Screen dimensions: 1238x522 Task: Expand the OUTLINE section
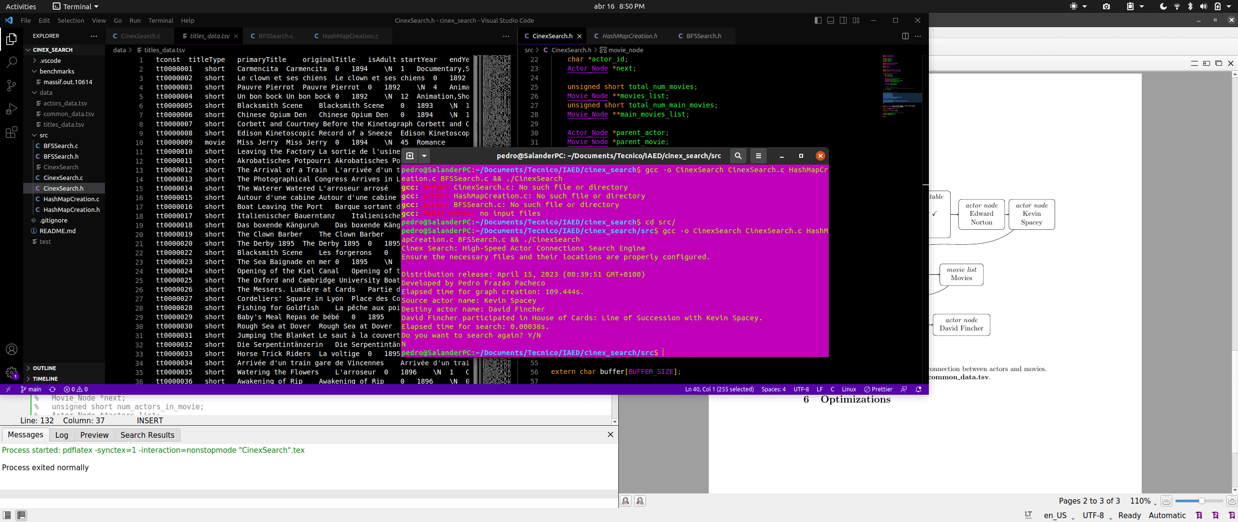point(45,368)
